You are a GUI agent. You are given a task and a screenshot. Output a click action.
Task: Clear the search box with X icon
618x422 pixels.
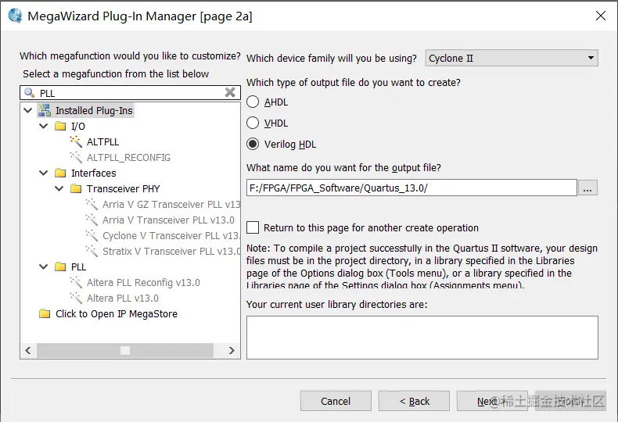coord(230,93)
